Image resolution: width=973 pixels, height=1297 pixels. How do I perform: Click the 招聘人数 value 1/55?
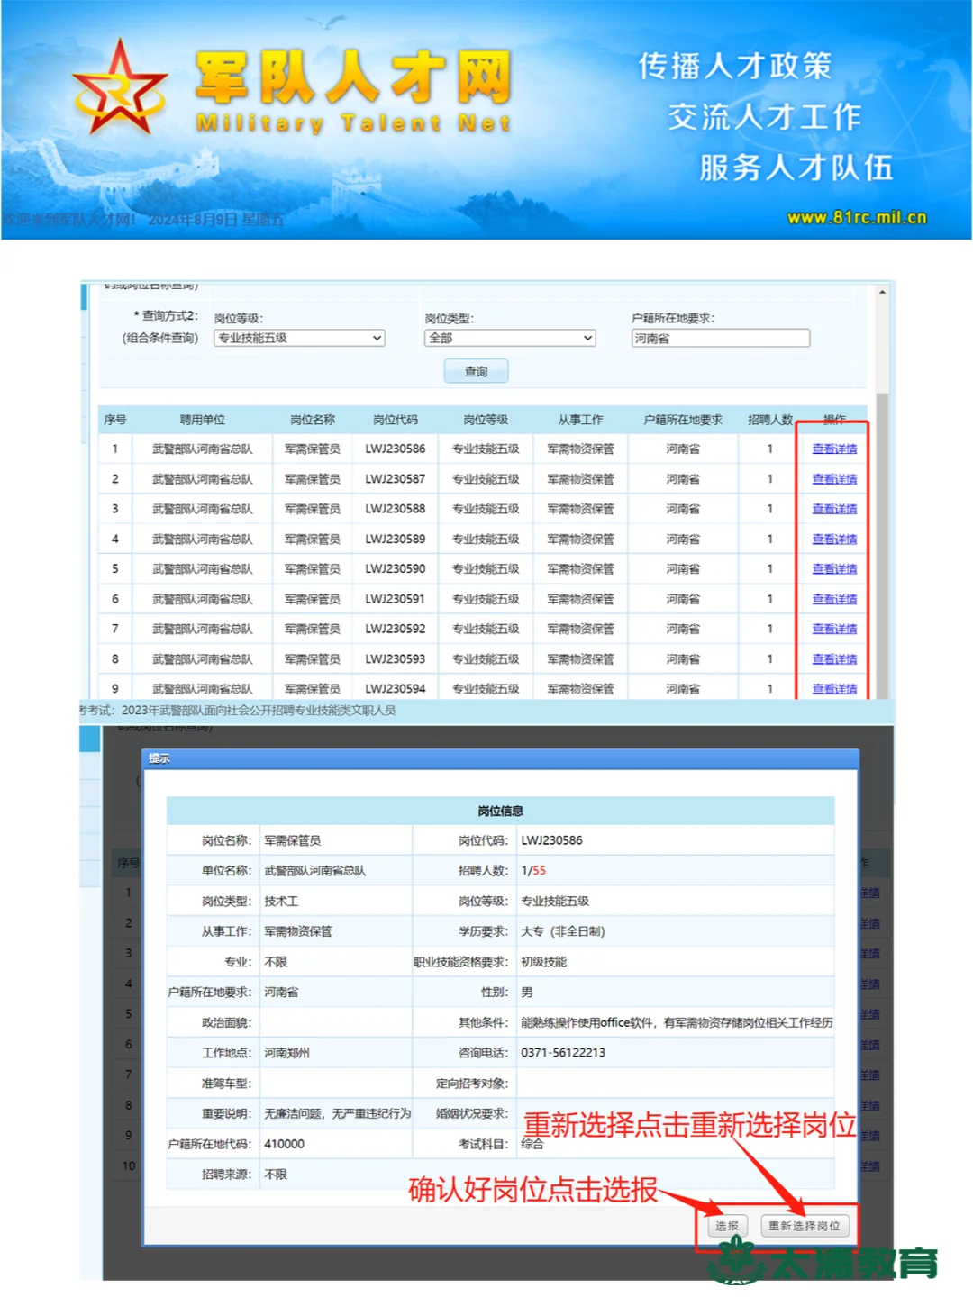(533, 871)
